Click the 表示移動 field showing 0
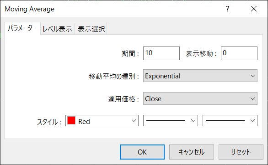 [x=239, y=53]
